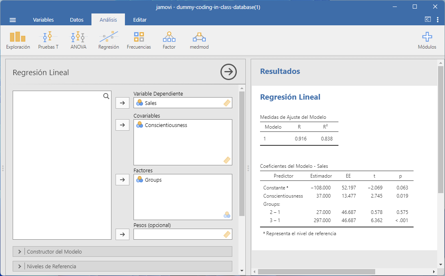Open the Factor analyses menu
This screenshot has width=445, height=276.
click(x=169, y=40)
